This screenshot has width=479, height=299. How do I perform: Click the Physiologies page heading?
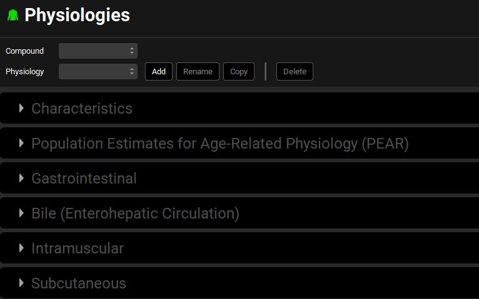(77, 16)
